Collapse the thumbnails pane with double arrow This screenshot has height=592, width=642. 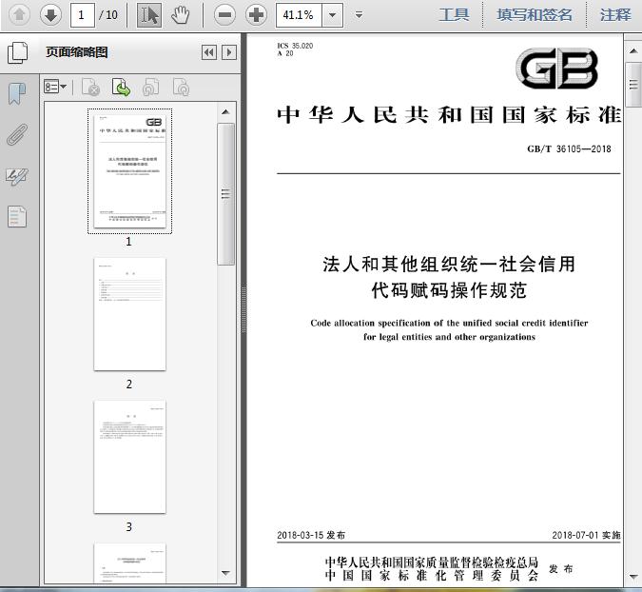[209, 52]
